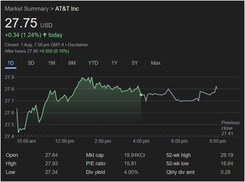The height and width of the screenshot is (182, 245).
Task: Select the 1D chart range tab
Action: pos(11,63)
